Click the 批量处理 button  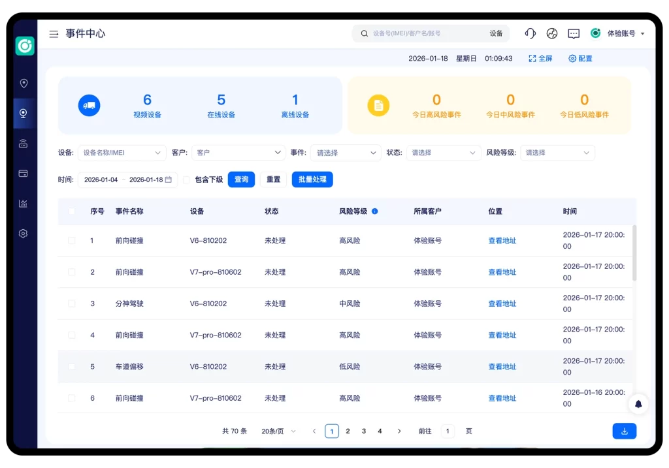pos(312,179)
